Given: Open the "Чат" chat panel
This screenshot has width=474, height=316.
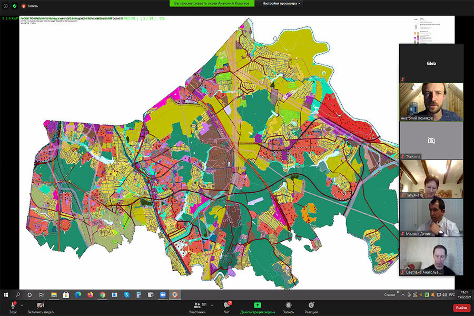Looking at the screenshot, I should 226,308.
